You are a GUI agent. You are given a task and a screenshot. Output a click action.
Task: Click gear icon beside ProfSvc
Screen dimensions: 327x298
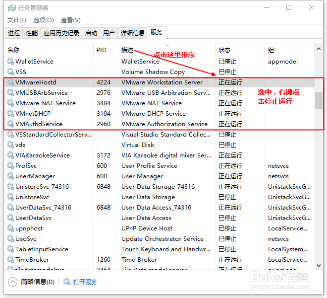pyautogui.click(x=10, y=165)
